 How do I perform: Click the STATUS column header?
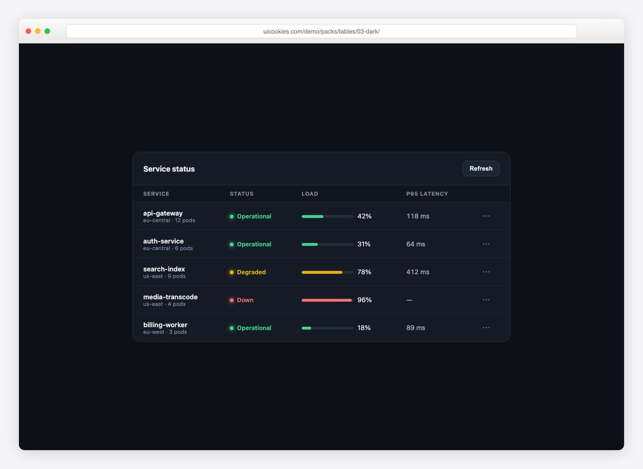(x=242, y=194)
